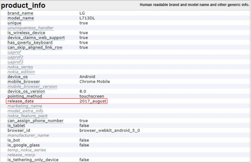The width and height of the screenshot is (251, 163).
Task: Click false value of is_tethering_only_device
Action: tap(84, 160)
